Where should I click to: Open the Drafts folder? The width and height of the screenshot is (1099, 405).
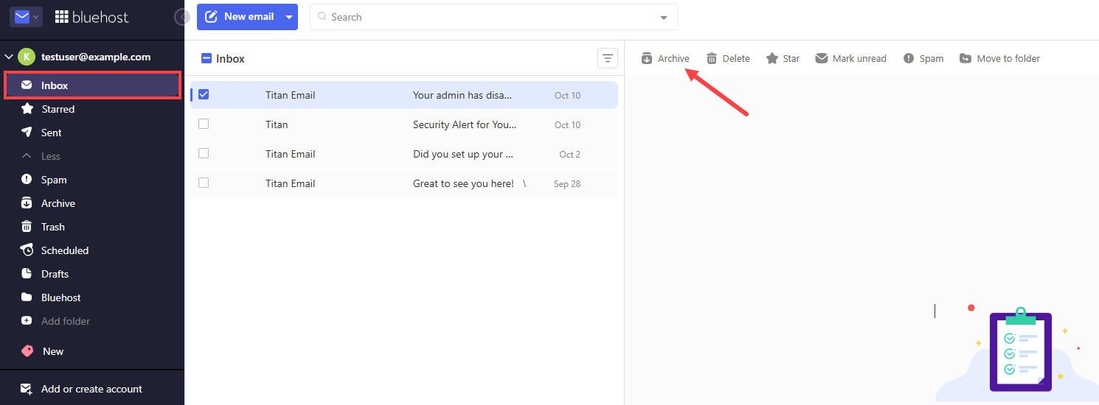(x=55, y=274)
